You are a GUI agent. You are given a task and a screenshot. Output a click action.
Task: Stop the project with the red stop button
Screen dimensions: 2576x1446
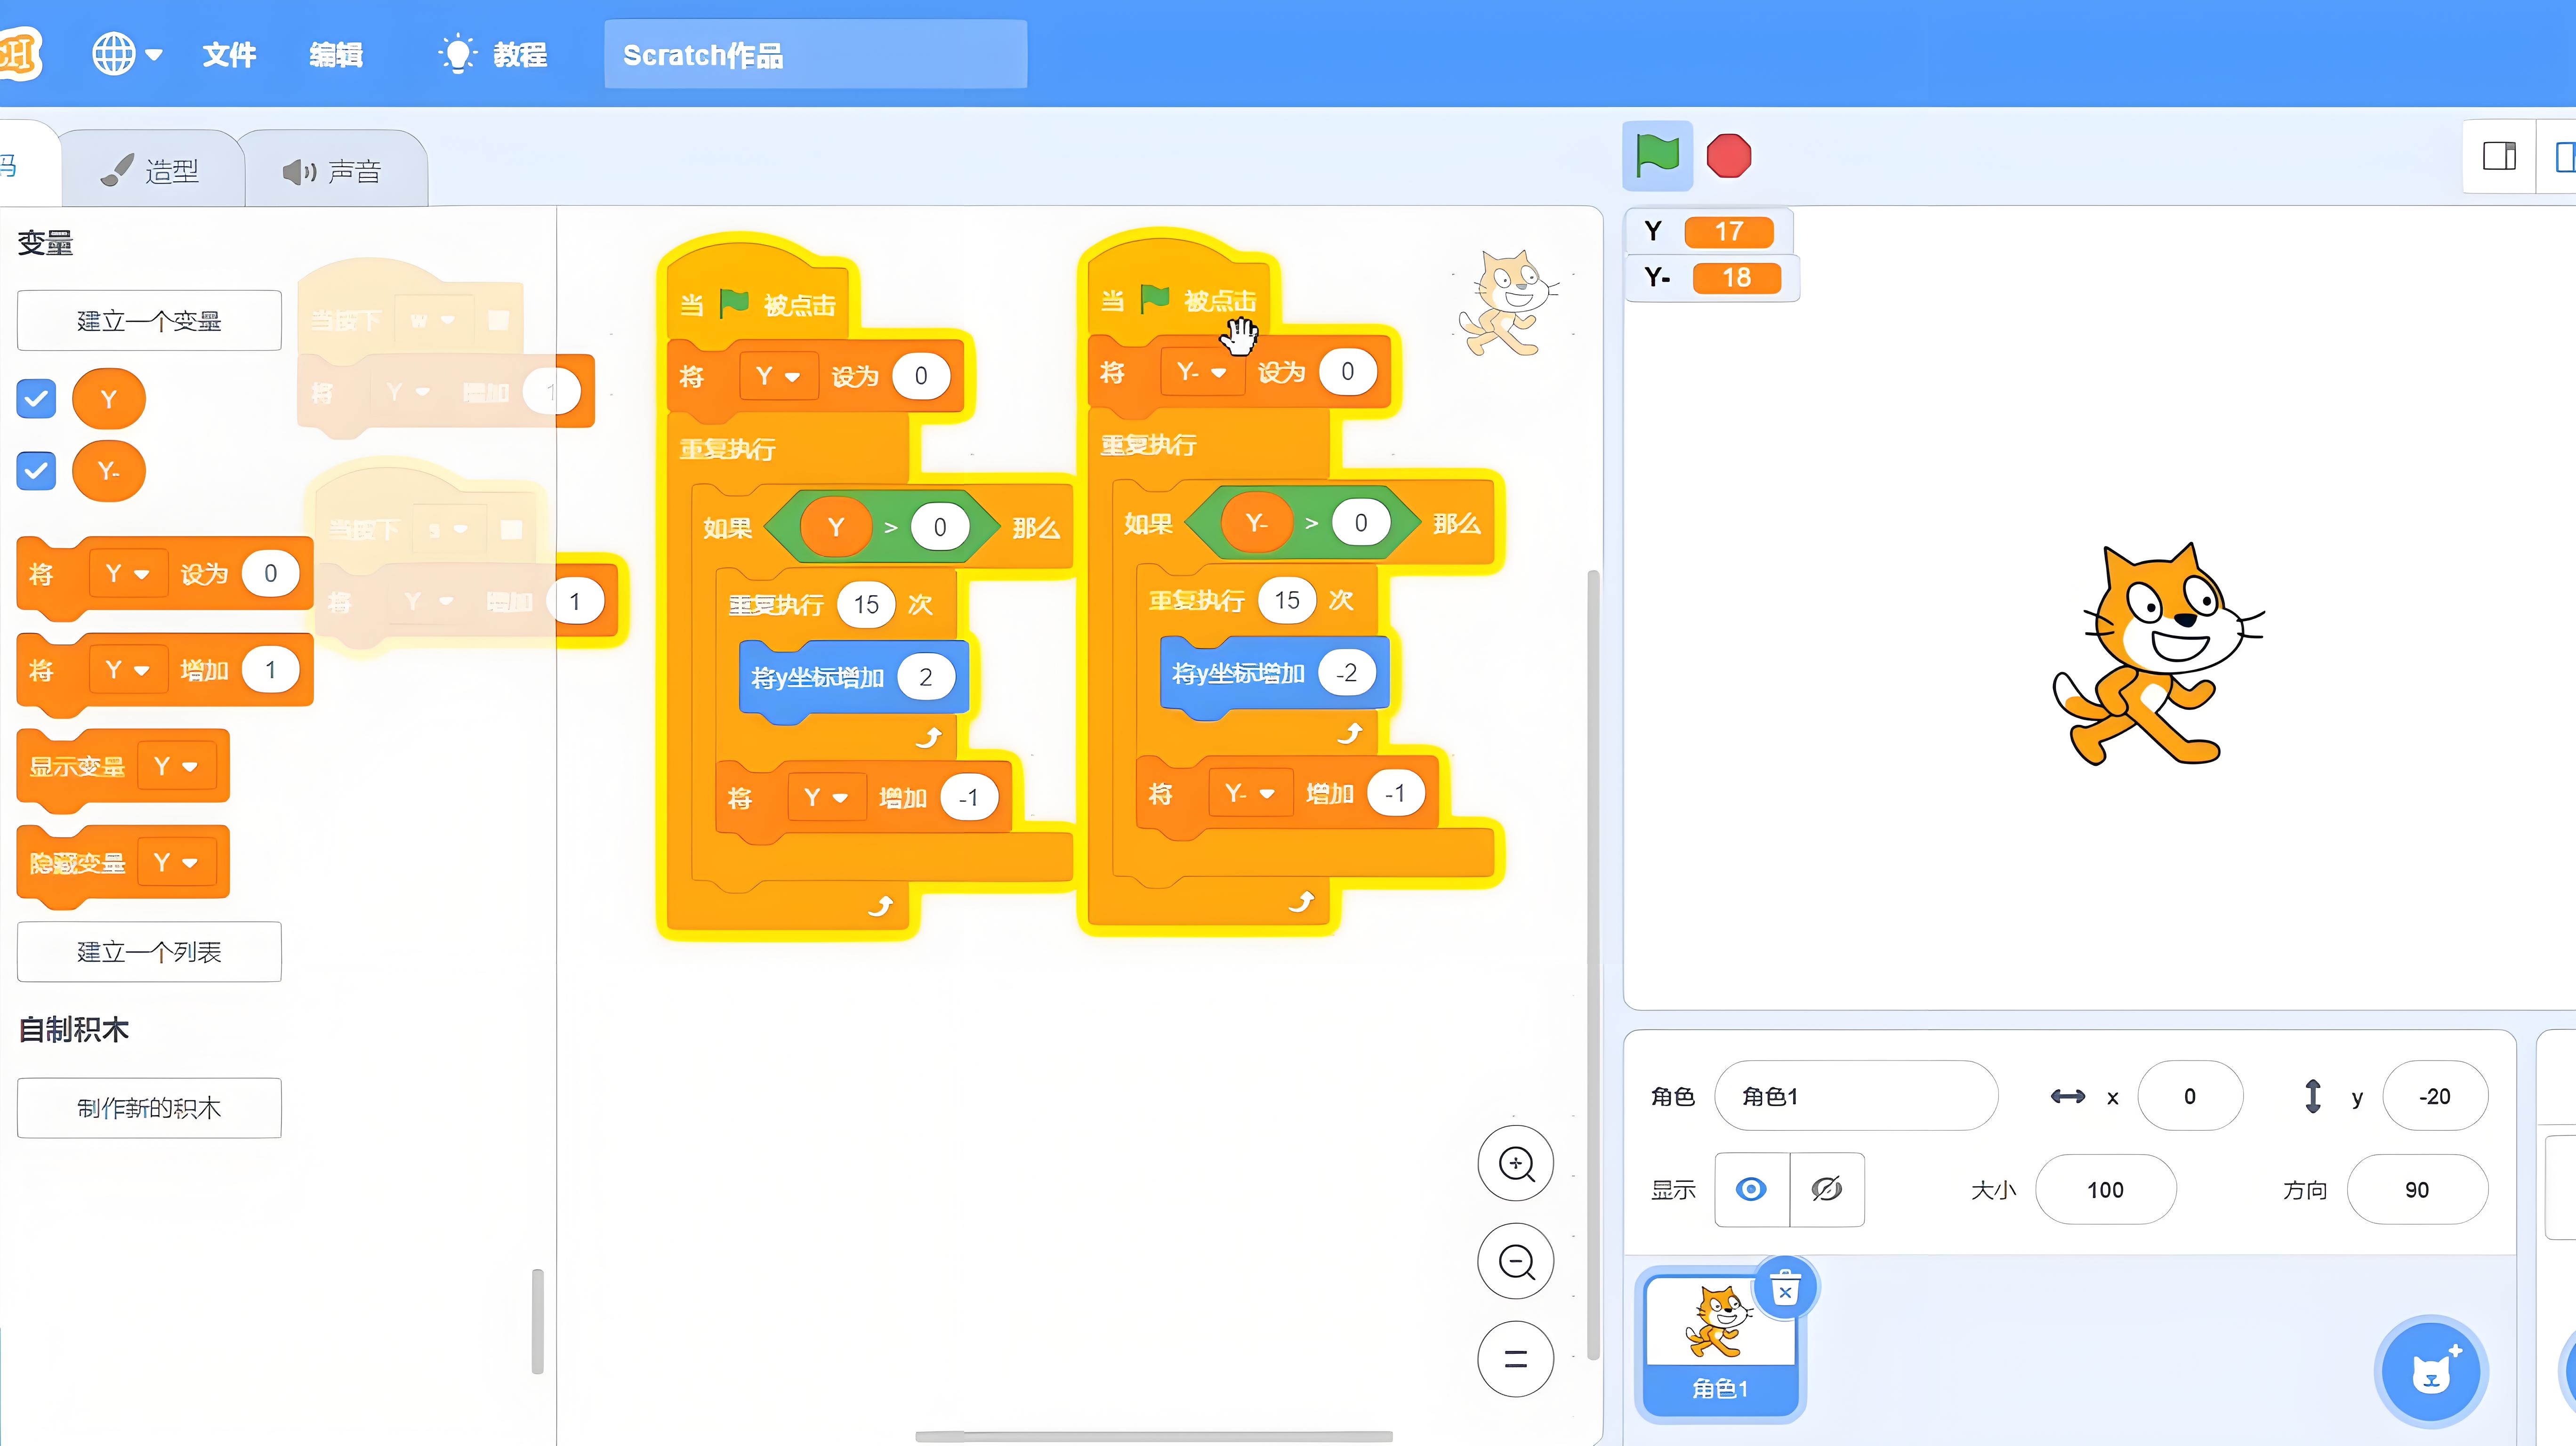(x=1729, y=156)
